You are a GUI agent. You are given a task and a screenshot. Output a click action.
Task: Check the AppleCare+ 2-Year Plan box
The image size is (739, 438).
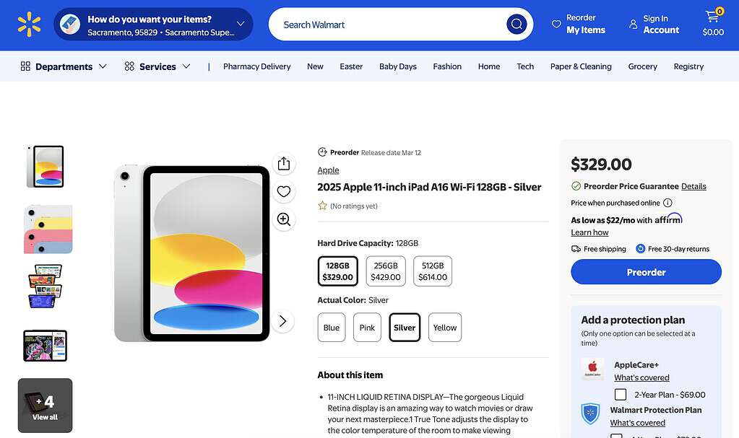click(621, 395)
